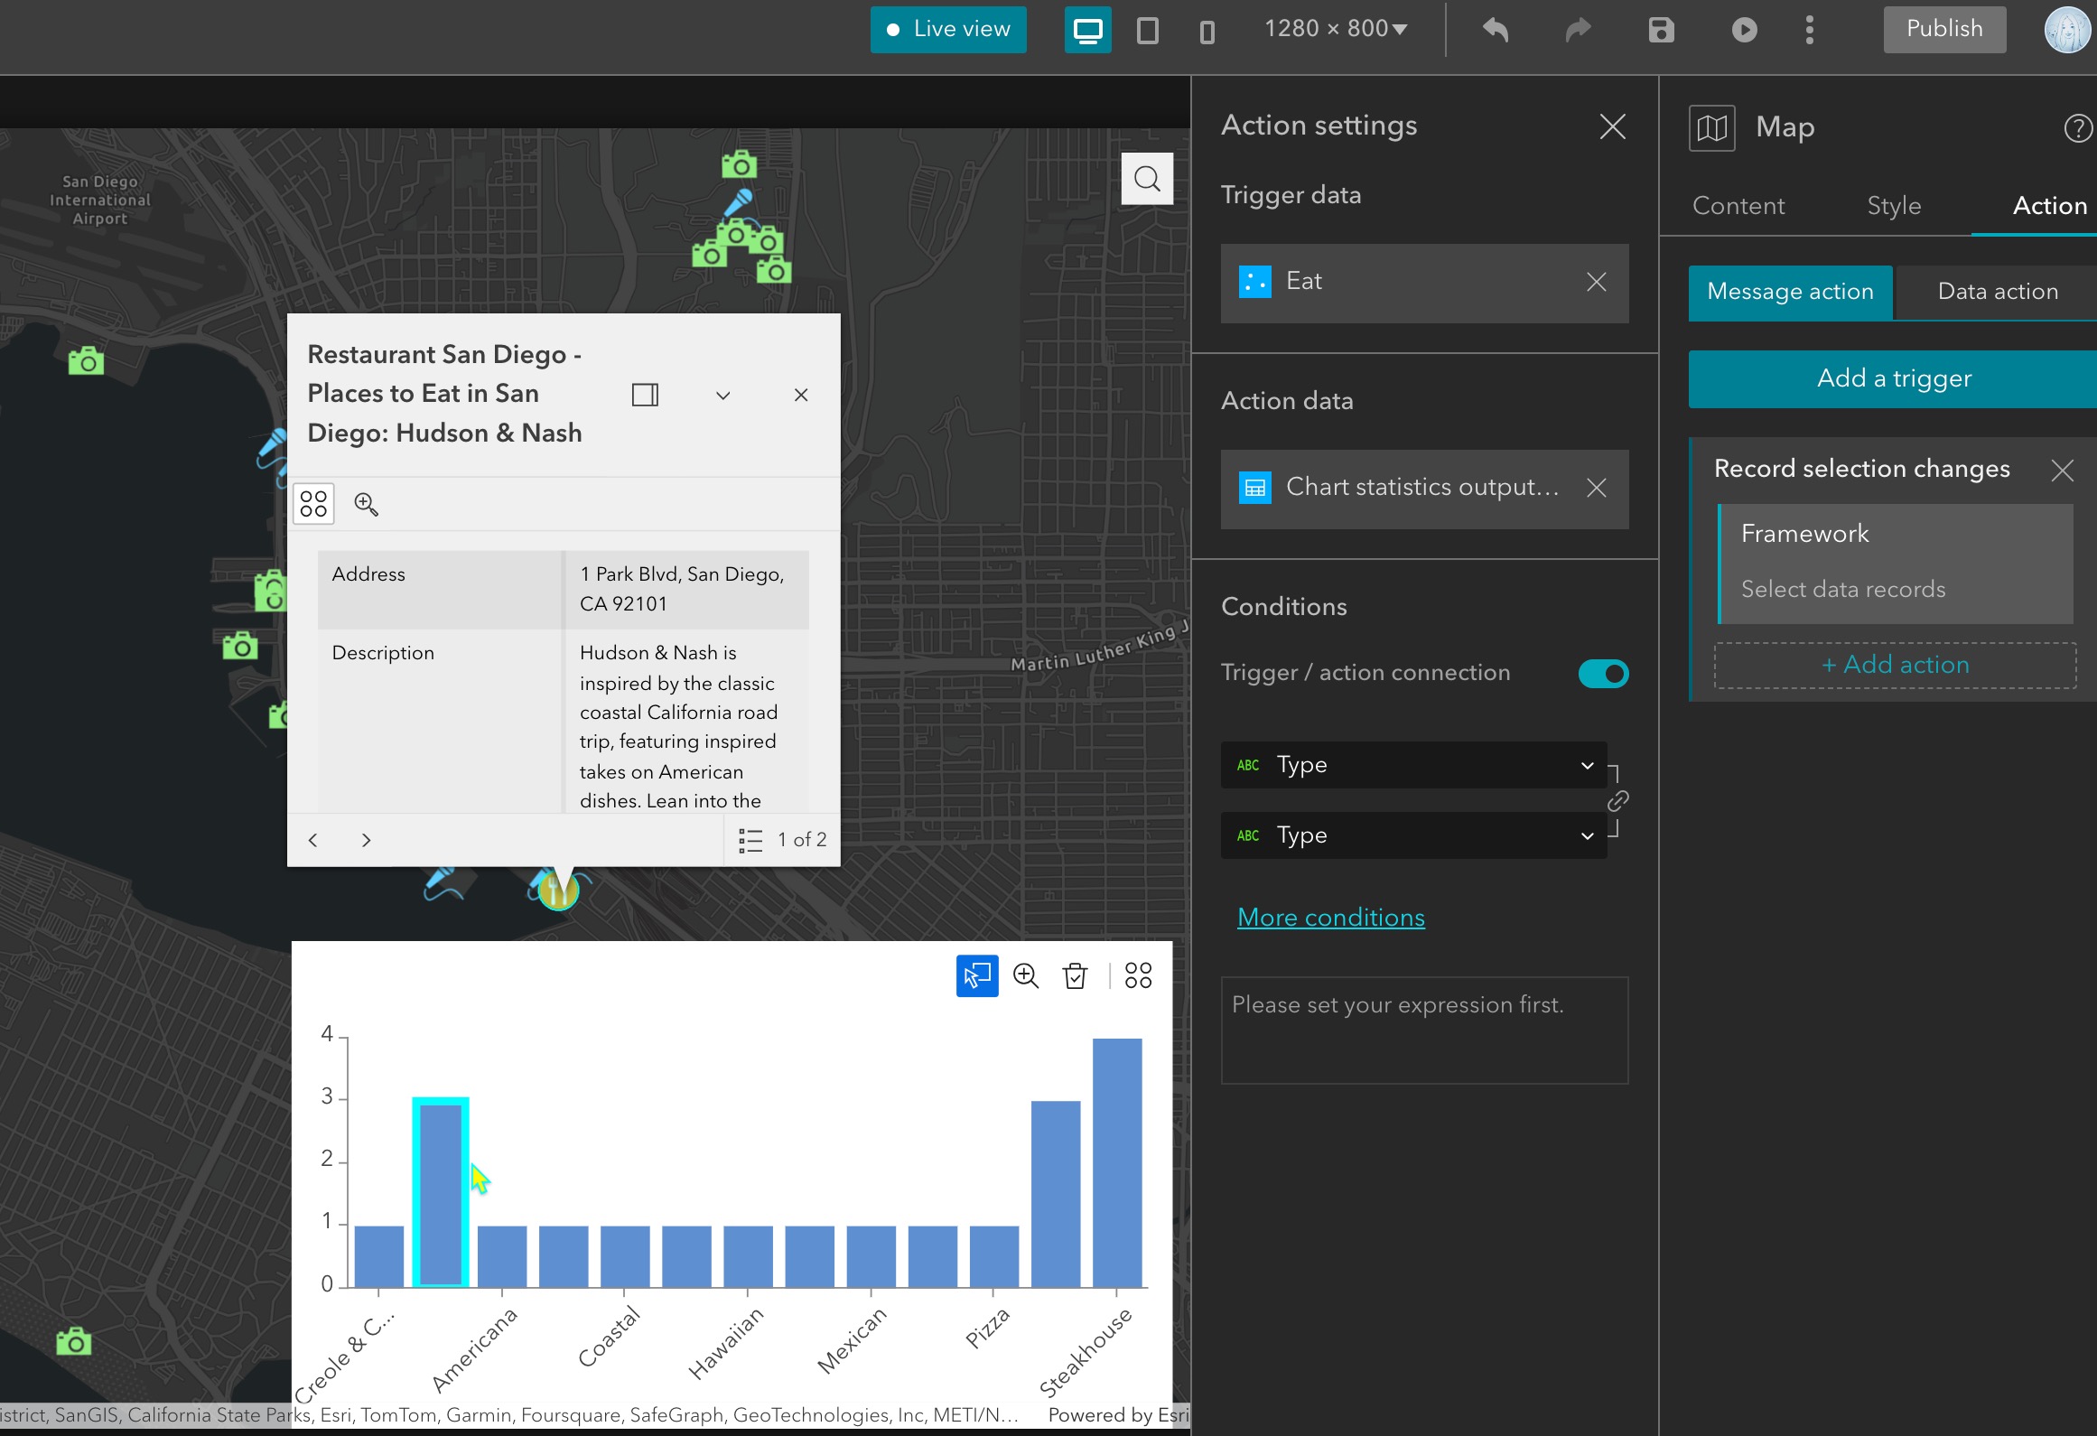The image size is (2097, 1436).
Task: Save the experience
Action: (x=1660, y=30)
